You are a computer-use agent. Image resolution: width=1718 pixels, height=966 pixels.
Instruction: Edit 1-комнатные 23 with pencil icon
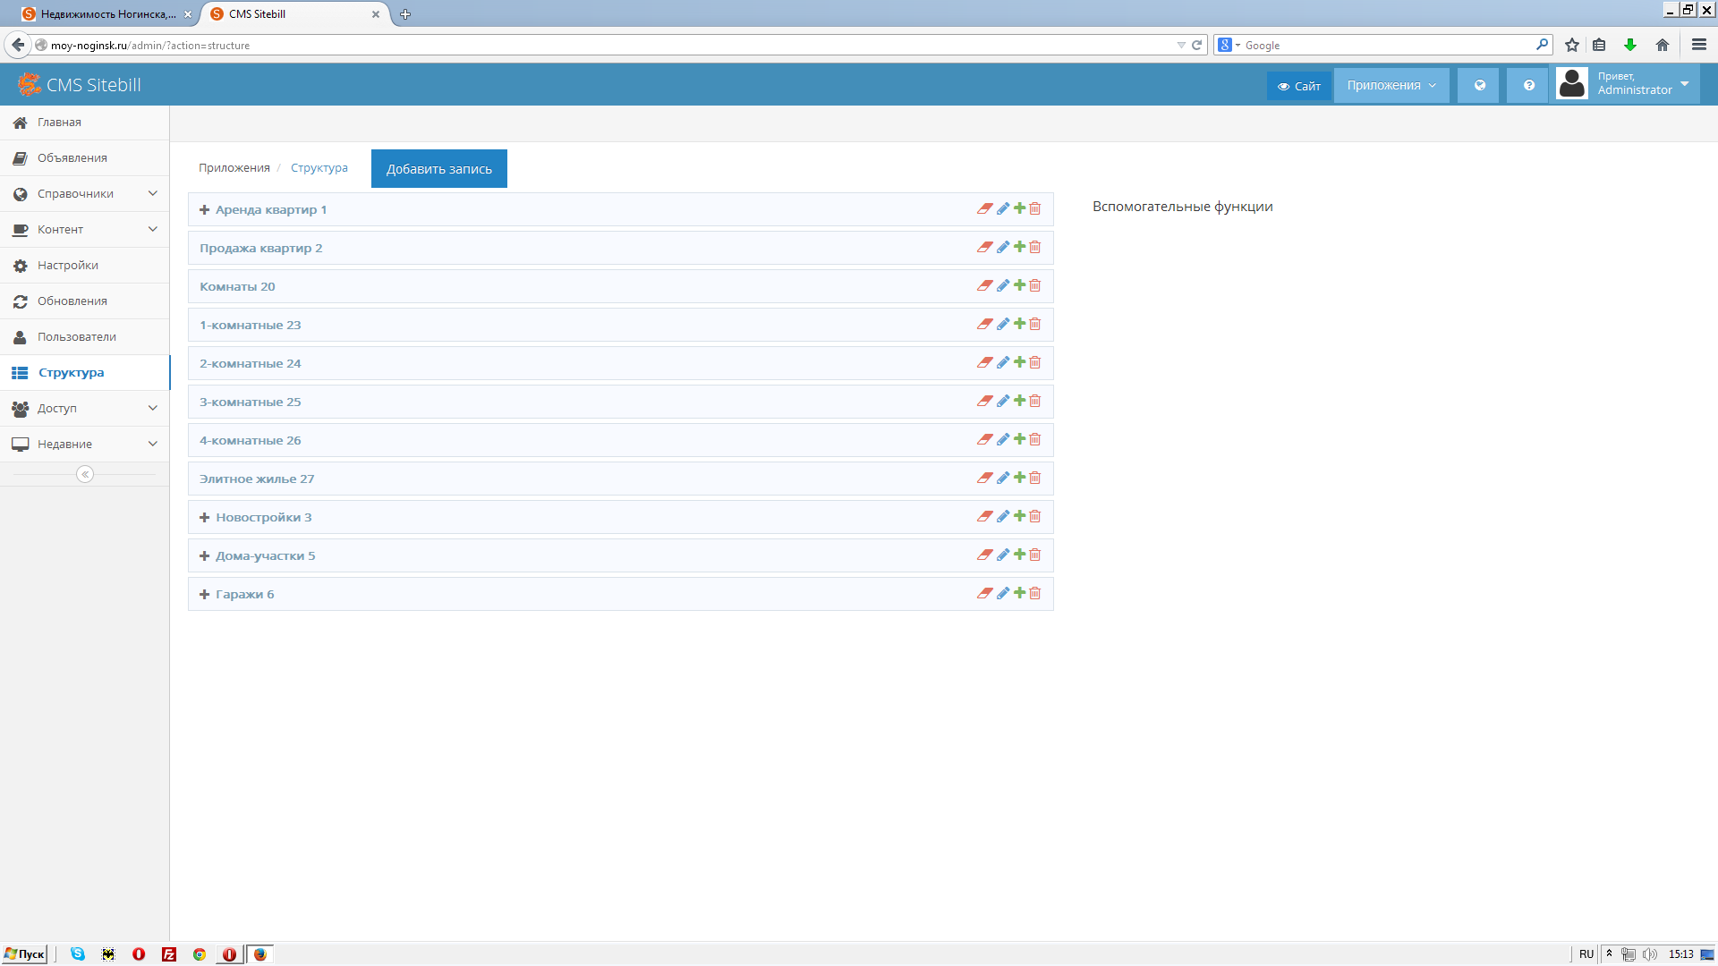(x=1003, y=324)
